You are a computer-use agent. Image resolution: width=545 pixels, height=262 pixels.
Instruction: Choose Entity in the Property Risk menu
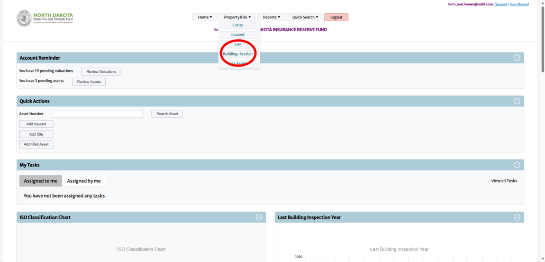coord(238,25)
